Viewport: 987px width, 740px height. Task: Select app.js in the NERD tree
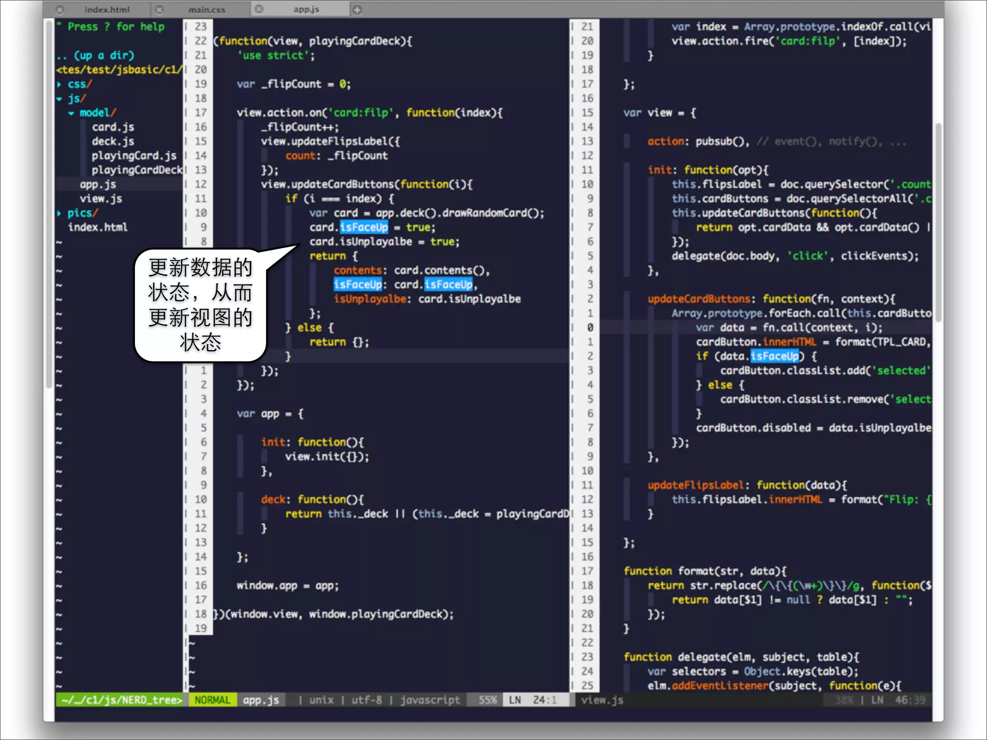coord(98,185)
